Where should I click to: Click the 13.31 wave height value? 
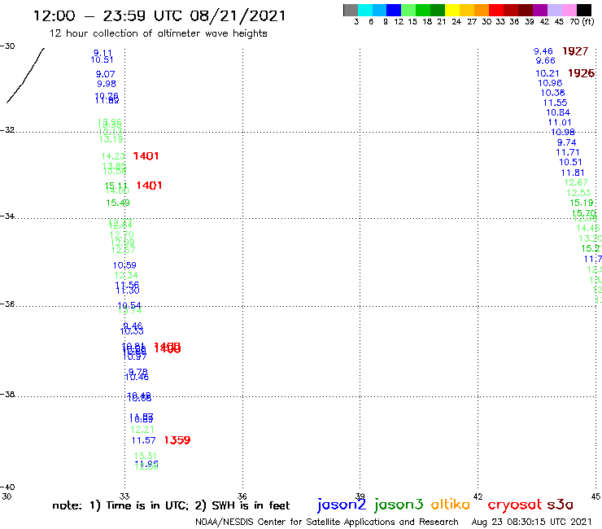point(145,456)
